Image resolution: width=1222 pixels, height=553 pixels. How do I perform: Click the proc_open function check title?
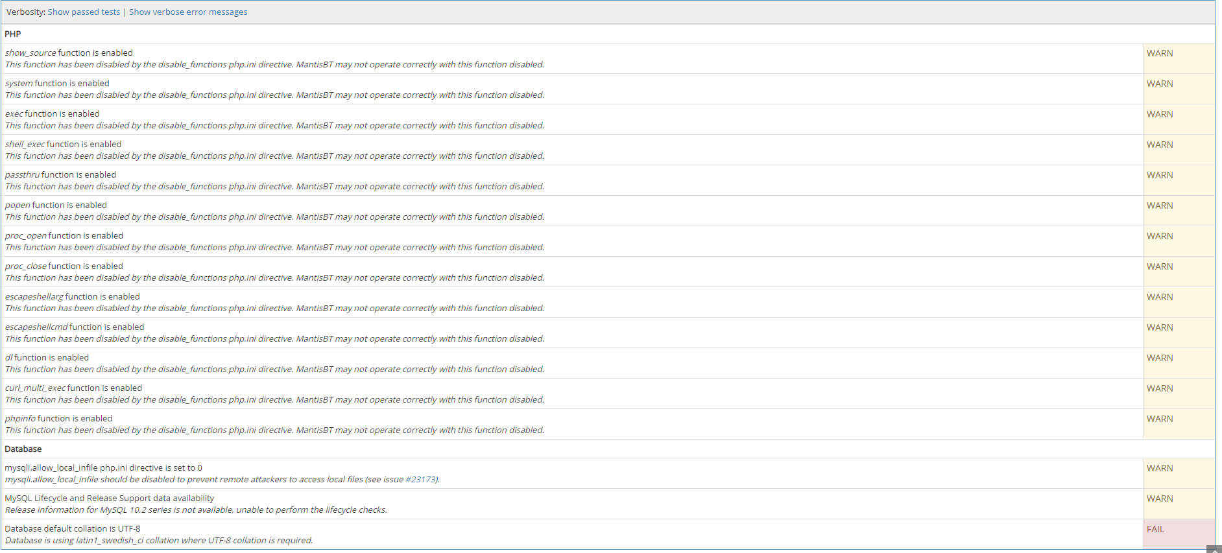pos(64,236)
